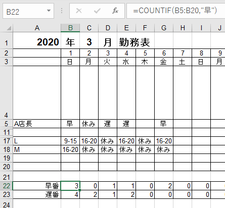Click the Insert Function fx icon

115,11
